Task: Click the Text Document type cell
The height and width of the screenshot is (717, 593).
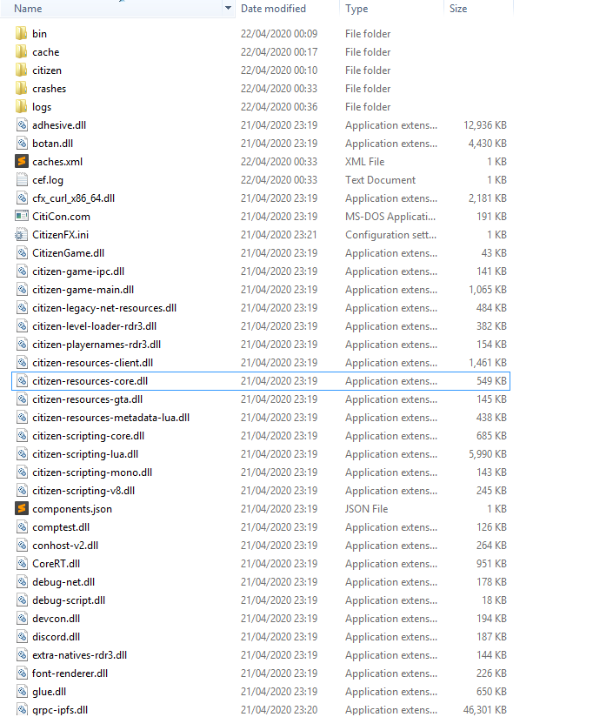Action: point(380,180)
